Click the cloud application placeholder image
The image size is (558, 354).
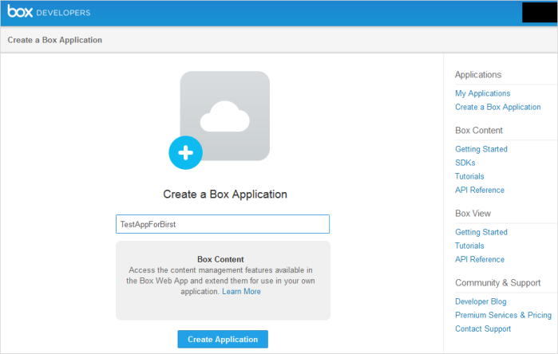(225, 116)
